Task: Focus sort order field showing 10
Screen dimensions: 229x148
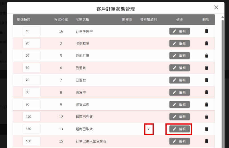Action: (31, 31)
